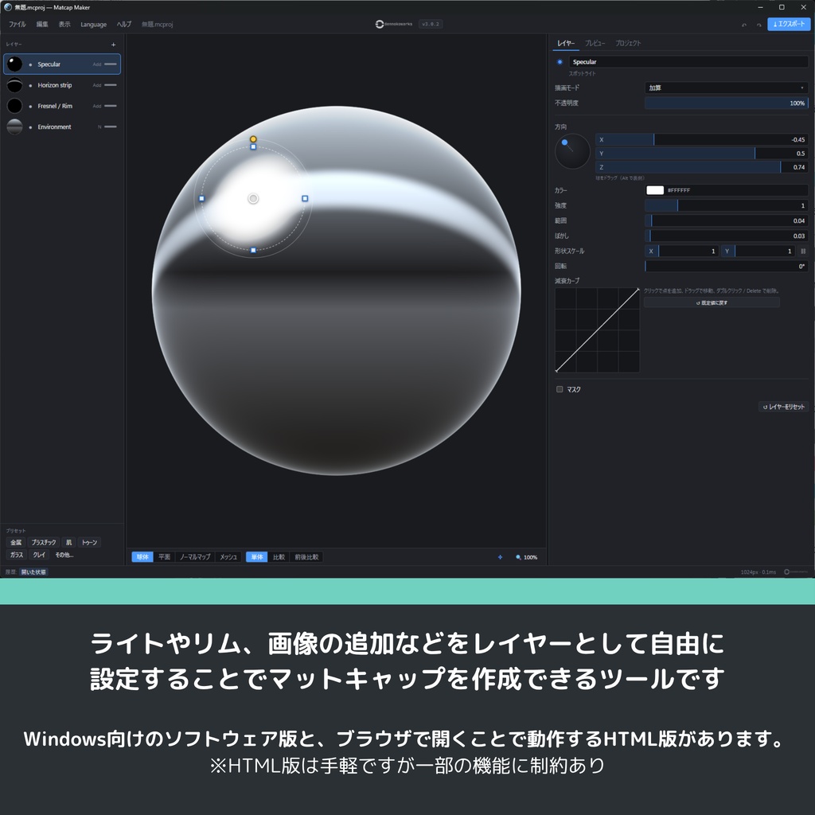Viewport: 815px width, 815px height.
Task: Click the magnifier zoom 100% icon
Action: coord(518,557)
